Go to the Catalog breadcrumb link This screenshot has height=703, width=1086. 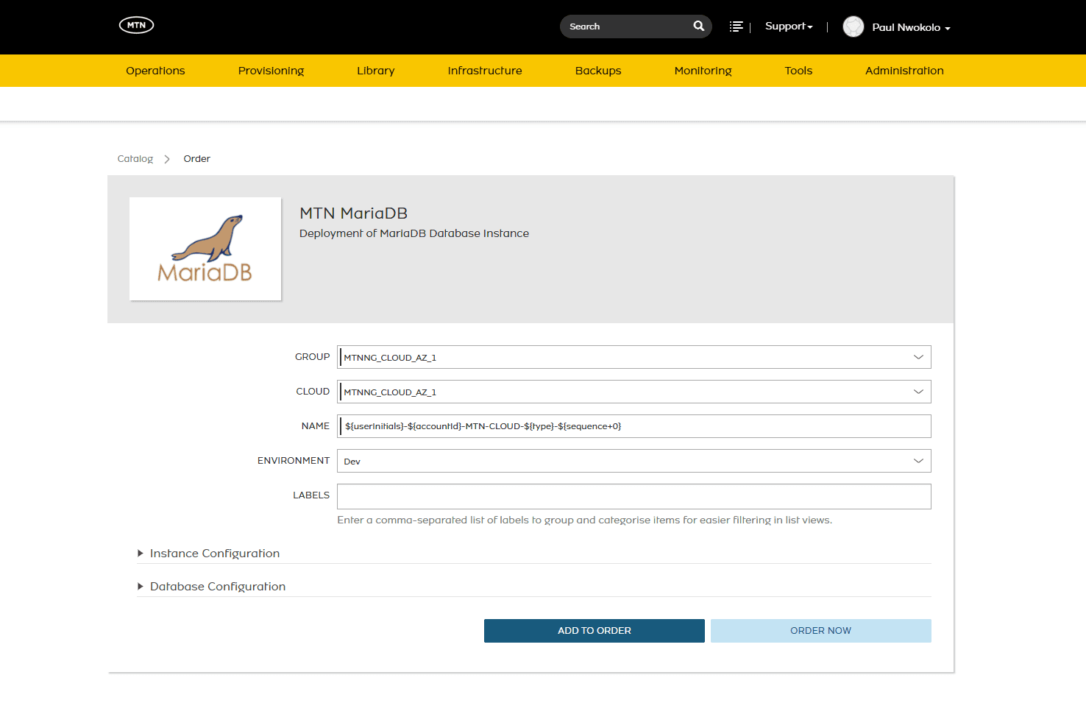click(135, 159)
